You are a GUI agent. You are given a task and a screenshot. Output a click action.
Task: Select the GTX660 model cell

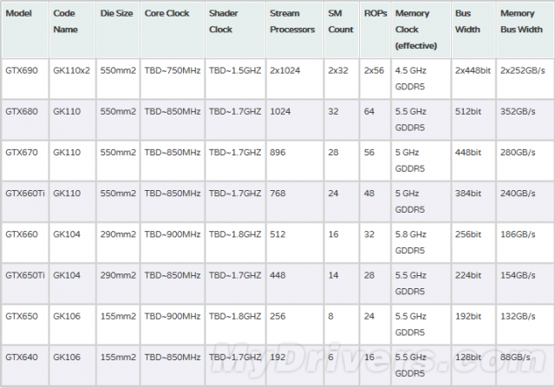coord(25,242)
